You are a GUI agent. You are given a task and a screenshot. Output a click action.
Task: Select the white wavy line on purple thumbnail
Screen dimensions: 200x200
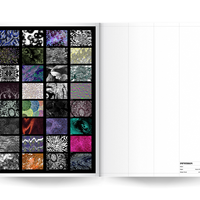point(33,144)
